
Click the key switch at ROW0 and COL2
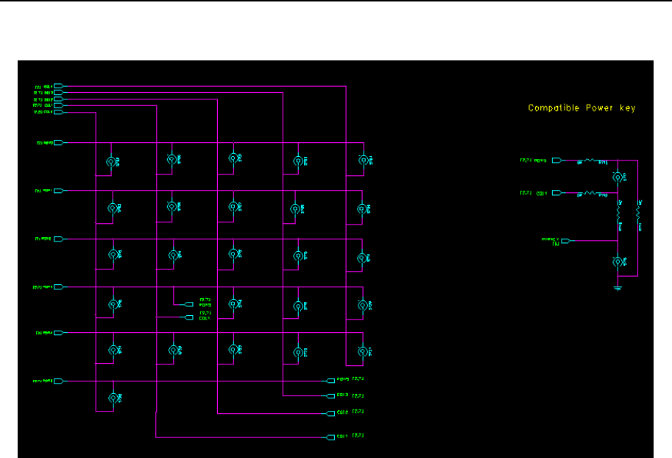233,158
